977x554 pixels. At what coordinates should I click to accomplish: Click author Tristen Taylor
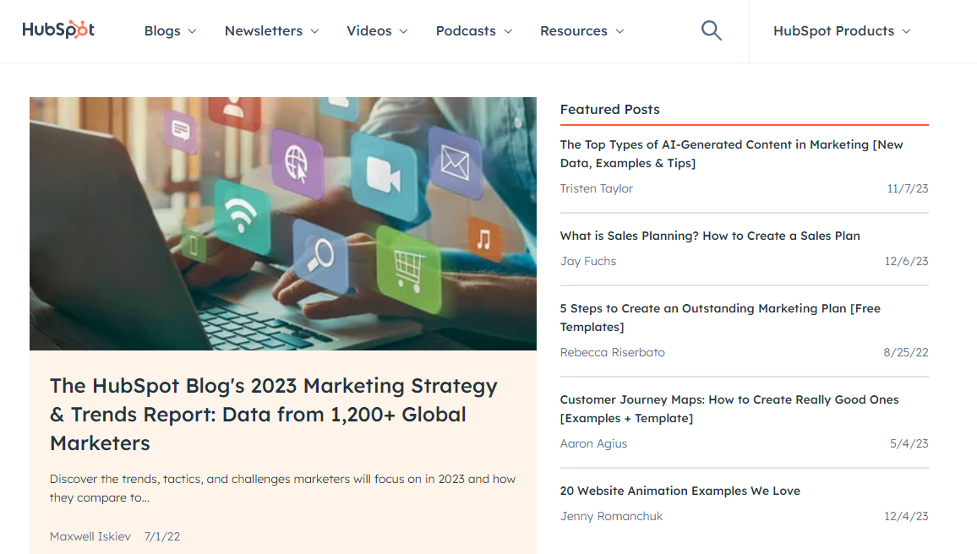point(597,188)
